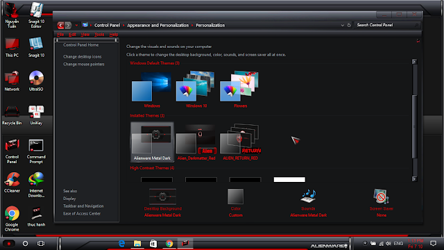
Task: Click the themes list scroll down arrow
Action: click(x=414, y=179)
